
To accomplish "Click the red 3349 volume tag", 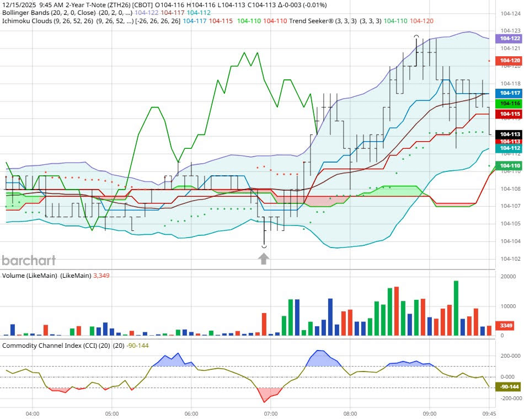I will pyautogui.click(x=506, y=326).
